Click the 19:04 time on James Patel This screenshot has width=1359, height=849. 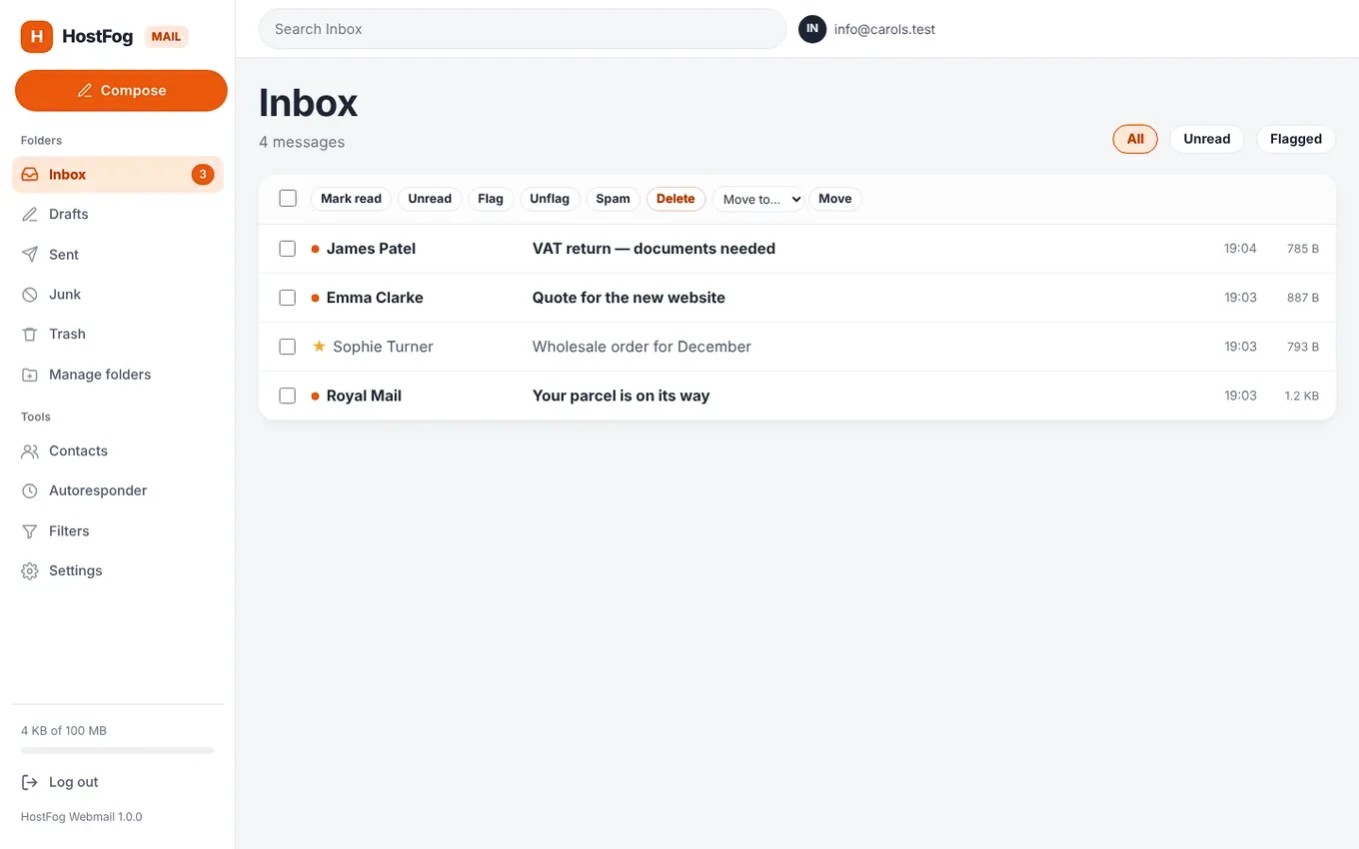tap(1240, 249)
